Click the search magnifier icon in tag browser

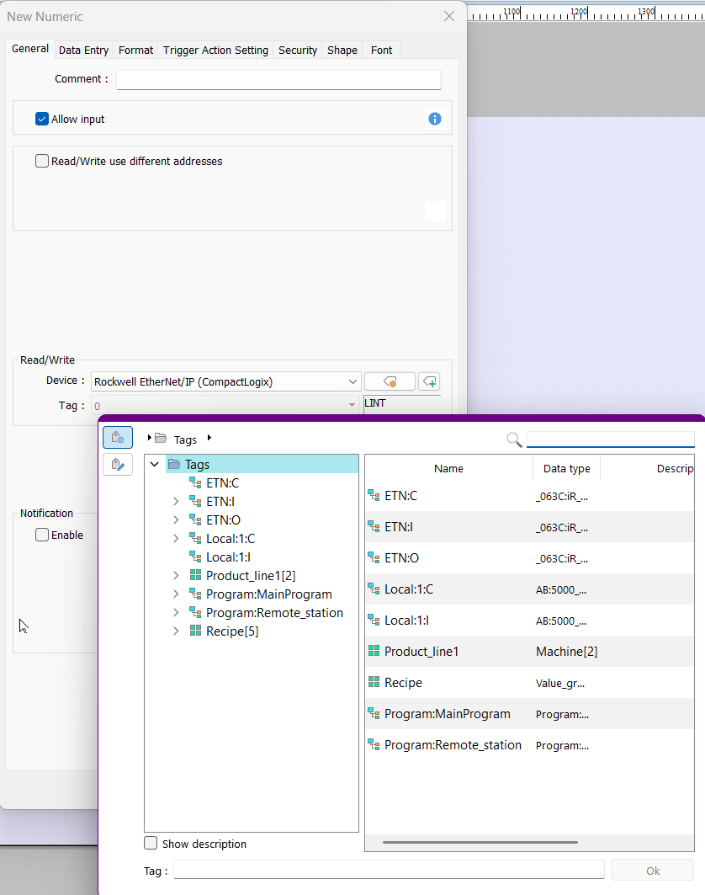coord(514,440)
